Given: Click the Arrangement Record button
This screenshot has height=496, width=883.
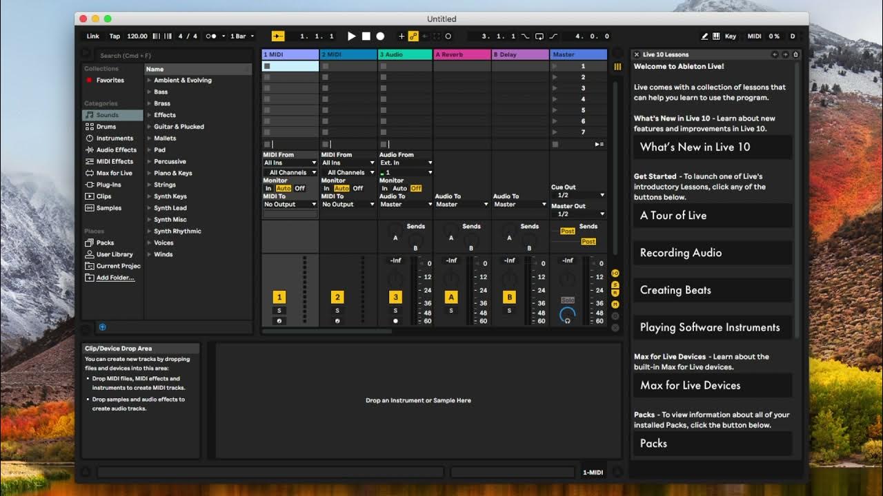Looking at the screenshot, I should pyautogui.click(x=381, y=36).
